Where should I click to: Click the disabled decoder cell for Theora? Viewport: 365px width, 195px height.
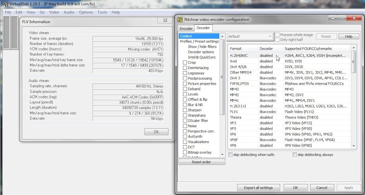point(266,117)
